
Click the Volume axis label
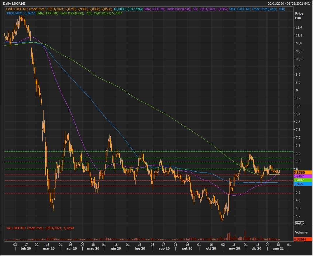pos(301,232)
